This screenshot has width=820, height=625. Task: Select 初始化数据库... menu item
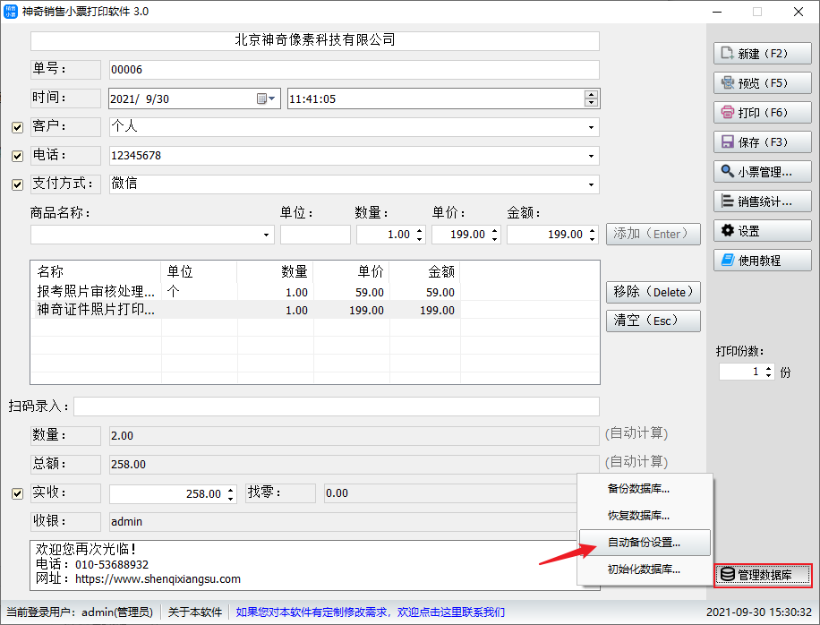tap(645, 569)
